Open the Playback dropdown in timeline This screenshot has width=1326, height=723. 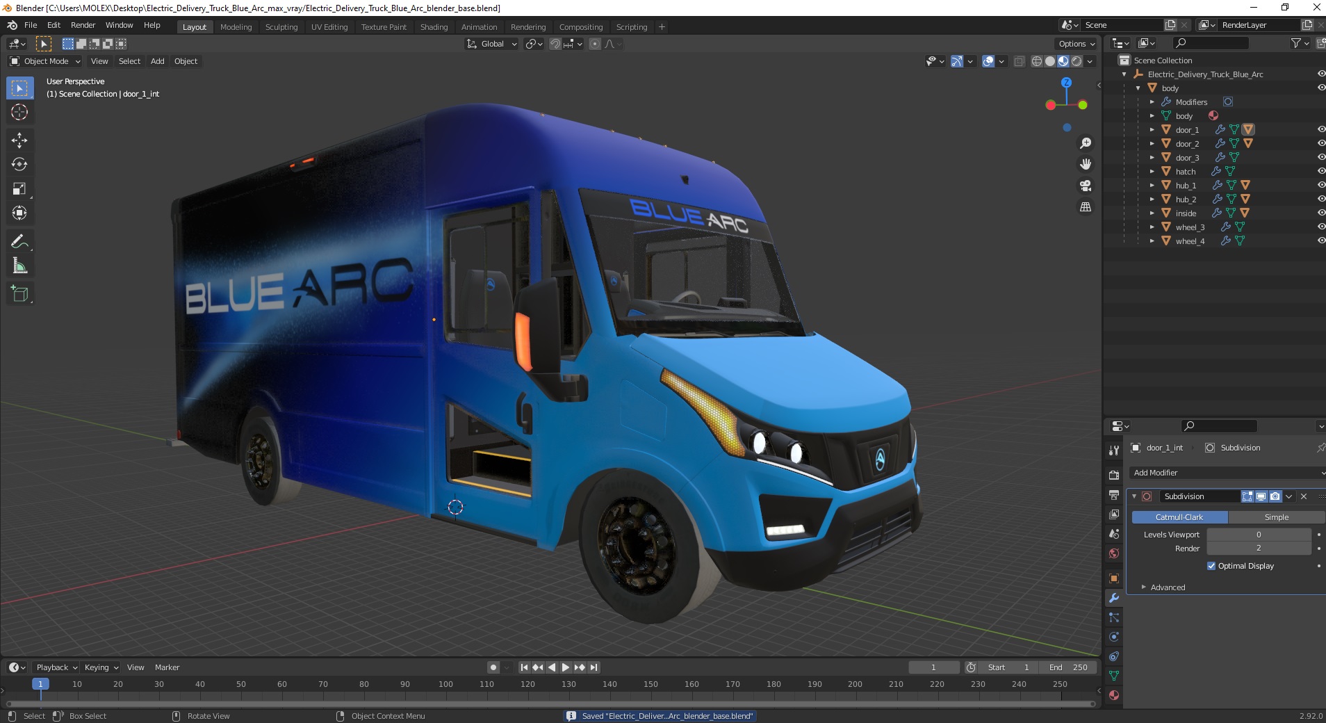(x=56, y=667)
